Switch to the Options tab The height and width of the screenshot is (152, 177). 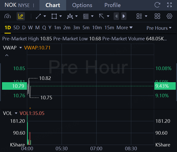click(82, 5)
